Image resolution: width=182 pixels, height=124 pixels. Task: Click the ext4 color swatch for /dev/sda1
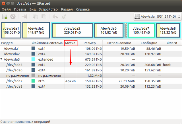click(x=34, y=49)
